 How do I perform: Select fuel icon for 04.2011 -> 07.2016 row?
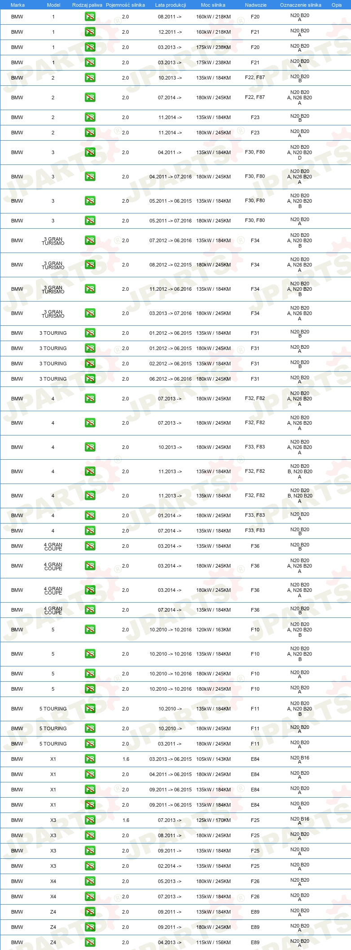(90, 177)
